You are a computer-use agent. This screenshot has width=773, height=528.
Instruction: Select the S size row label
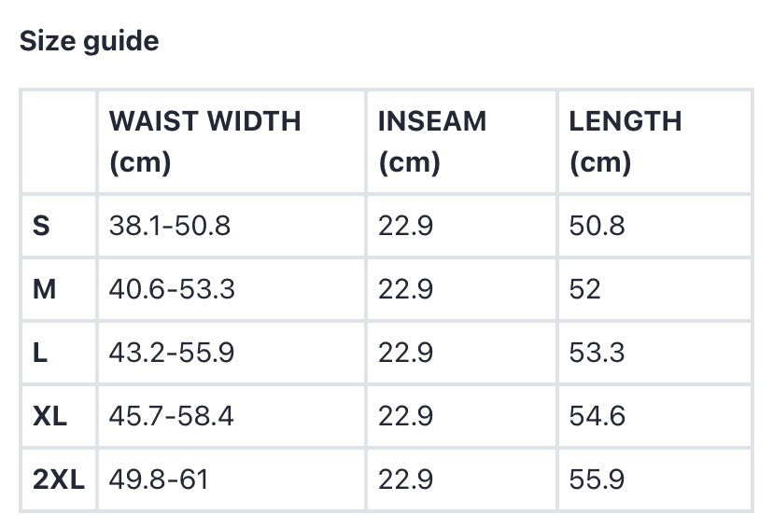coord(41,226)
